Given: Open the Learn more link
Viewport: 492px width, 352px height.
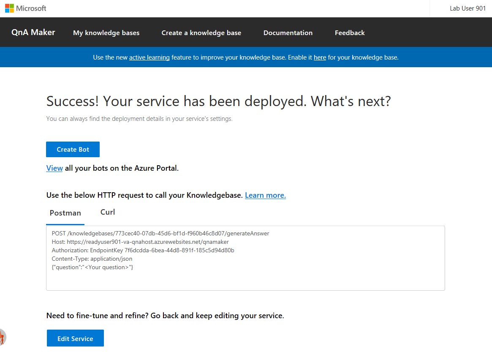Looking at the screenshot, I should [265, 195].
